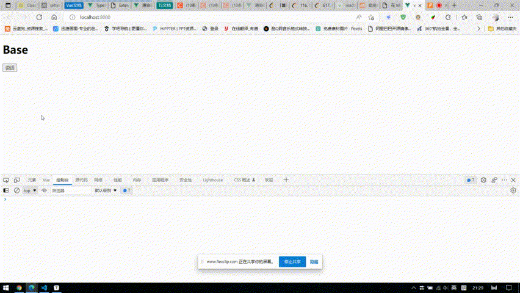The width and height of the screenshot is (520, 293).
Task: Toggle the console sidebar panel
Action: point(6,190)
